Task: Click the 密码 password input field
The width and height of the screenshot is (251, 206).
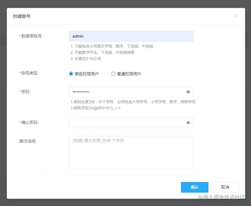Action: click(131, 92)
